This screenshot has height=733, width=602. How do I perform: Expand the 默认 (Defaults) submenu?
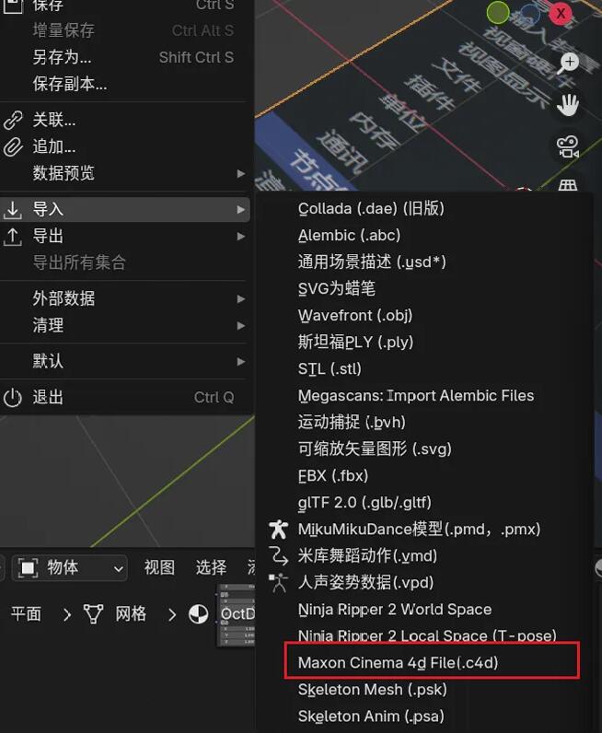point(125,361)
